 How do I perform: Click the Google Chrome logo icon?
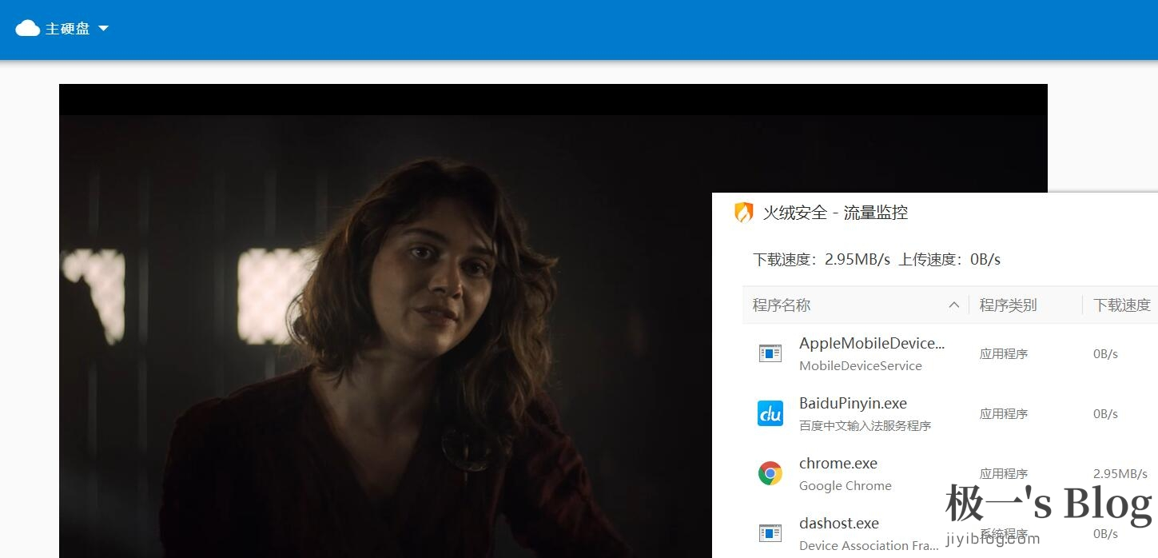coord(770,473)
